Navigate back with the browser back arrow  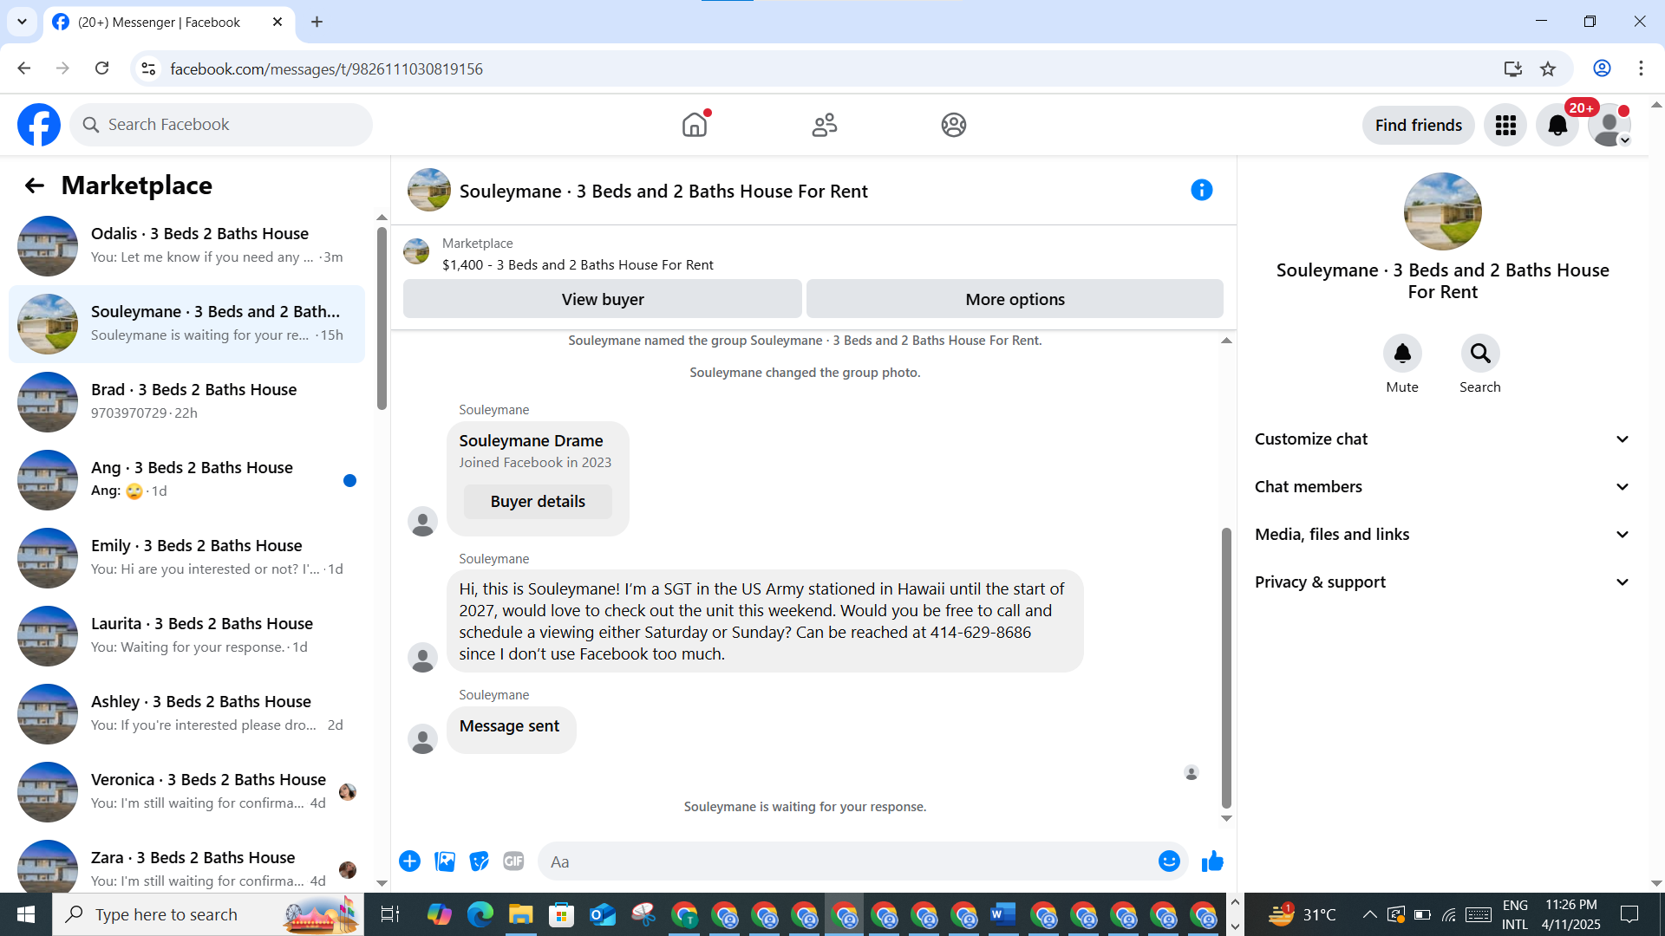click(x=24, y=68)
